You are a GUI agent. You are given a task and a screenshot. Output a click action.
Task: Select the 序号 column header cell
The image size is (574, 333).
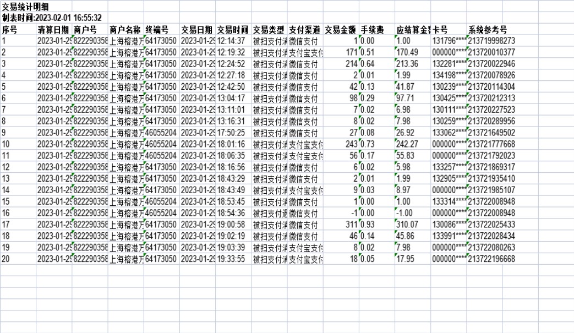coord(10,30)
